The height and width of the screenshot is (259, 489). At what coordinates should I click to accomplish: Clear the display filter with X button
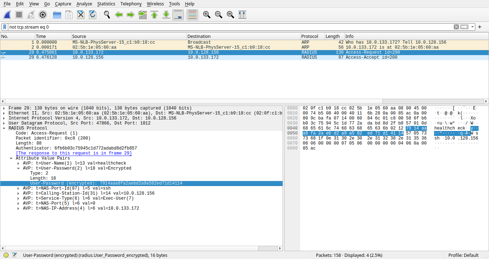click(x=456, y=27)
